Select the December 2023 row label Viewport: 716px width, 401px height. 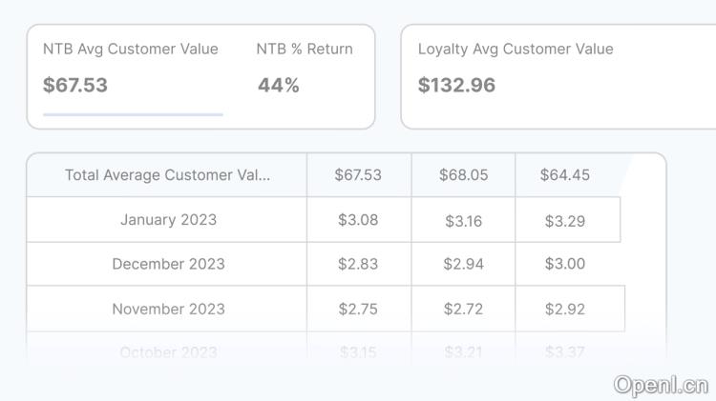click(x=168, y=264)
